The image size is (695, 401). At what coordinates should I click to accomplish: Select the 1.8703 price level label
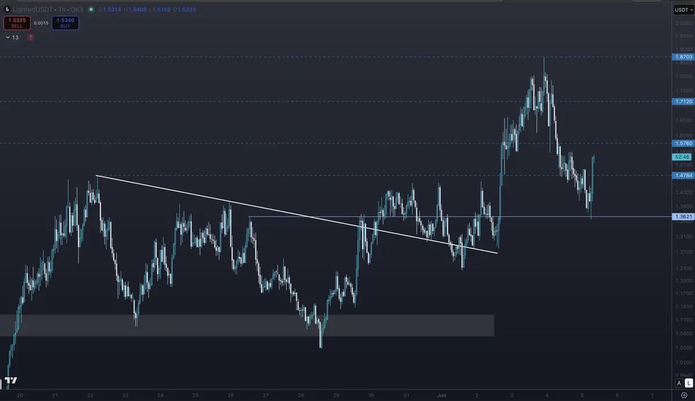[683, 57]
